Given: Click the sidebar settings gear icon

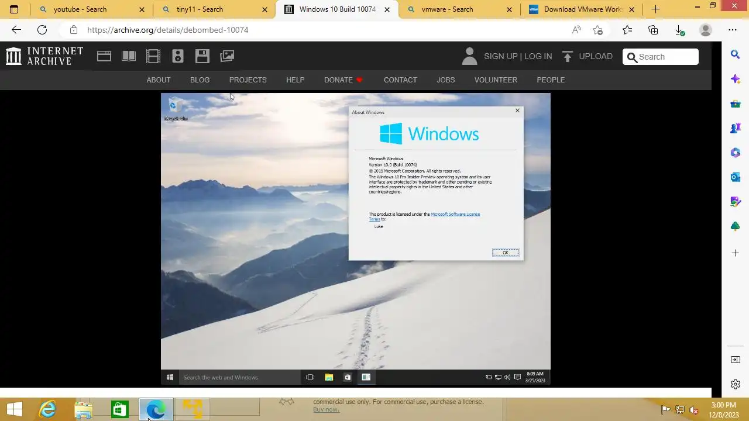Looking at the screenshot, I should click(x=736, y=384).
